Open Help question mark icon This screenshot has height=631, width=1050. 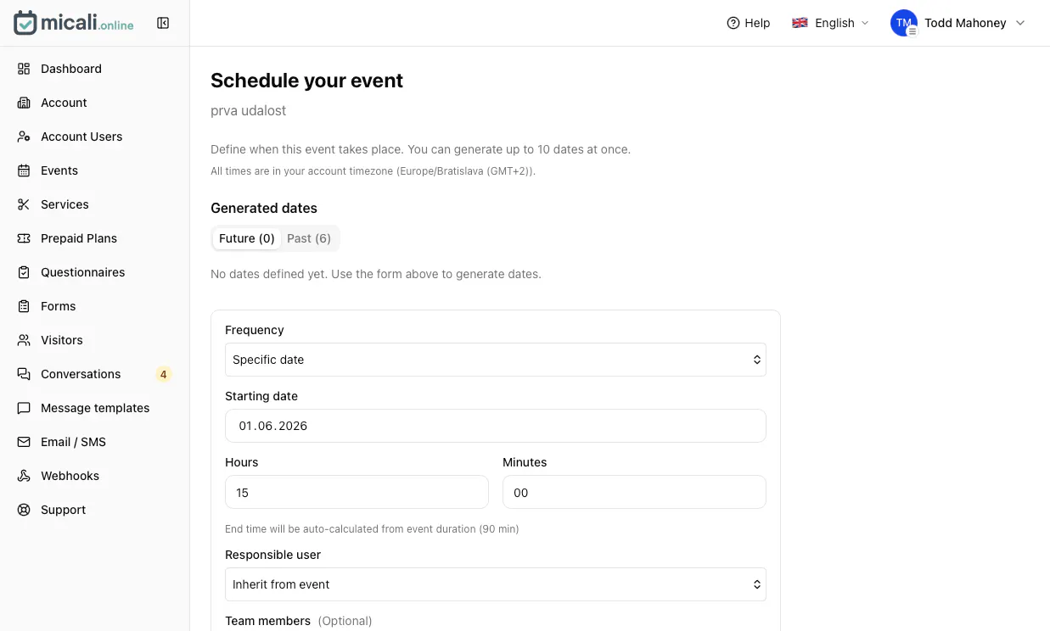coord(733,23)
